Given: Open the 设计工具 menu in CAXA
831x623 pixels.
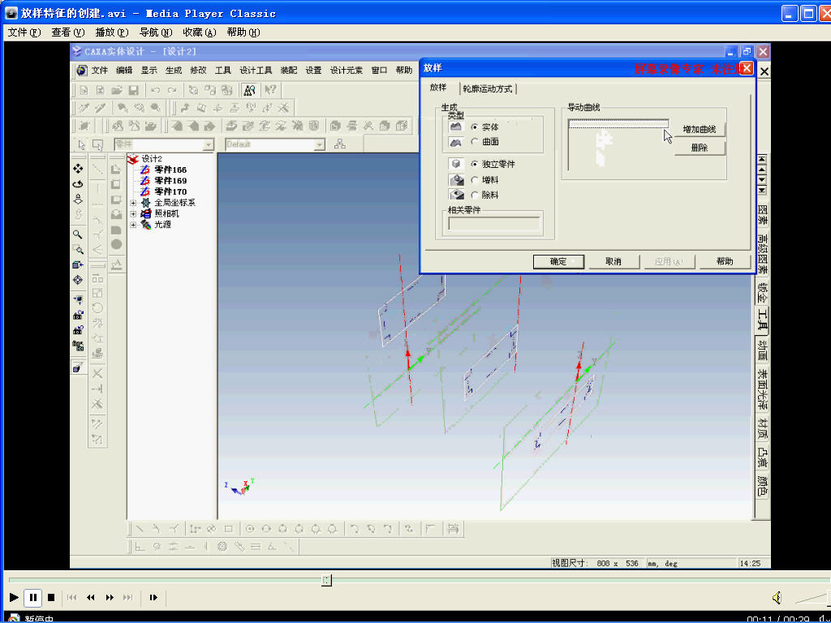Looking at the screenshot, I should (x=256, y=70).
